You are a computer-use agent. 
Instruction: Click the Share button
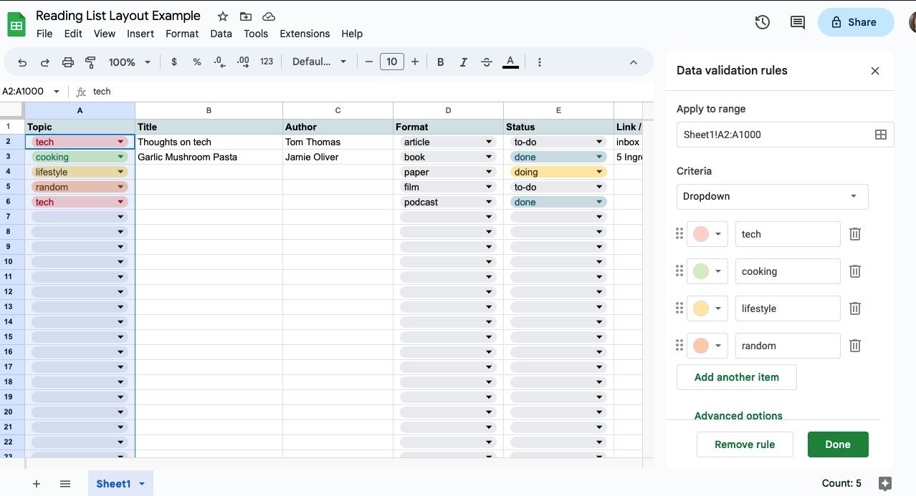point(856,22)
